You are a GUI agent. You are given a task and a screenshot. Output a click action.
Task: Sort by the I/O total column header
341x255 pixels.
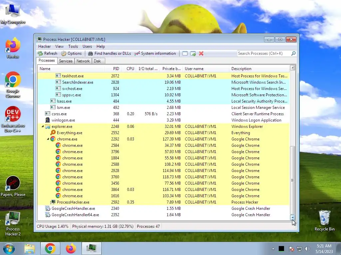(x=148, y=68)
